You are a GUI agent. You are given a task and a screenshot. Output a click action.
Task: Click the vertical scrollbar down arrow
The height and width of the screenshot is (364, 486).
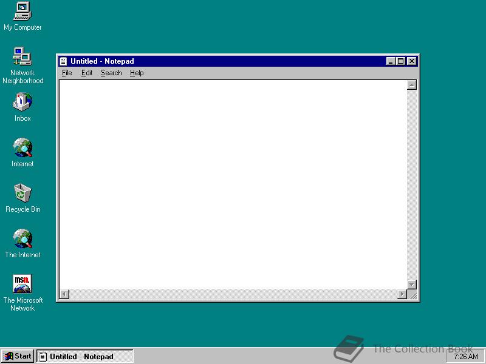[x=412, y=284]
